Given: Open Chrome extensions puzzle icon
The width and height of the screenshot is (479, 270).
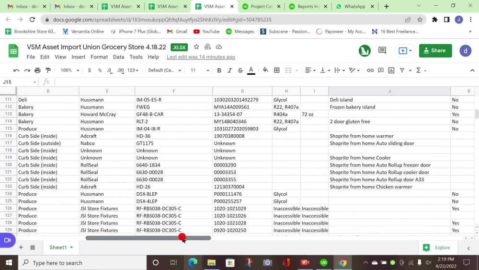Looking at the screenshot, I should tap(434, 20).
